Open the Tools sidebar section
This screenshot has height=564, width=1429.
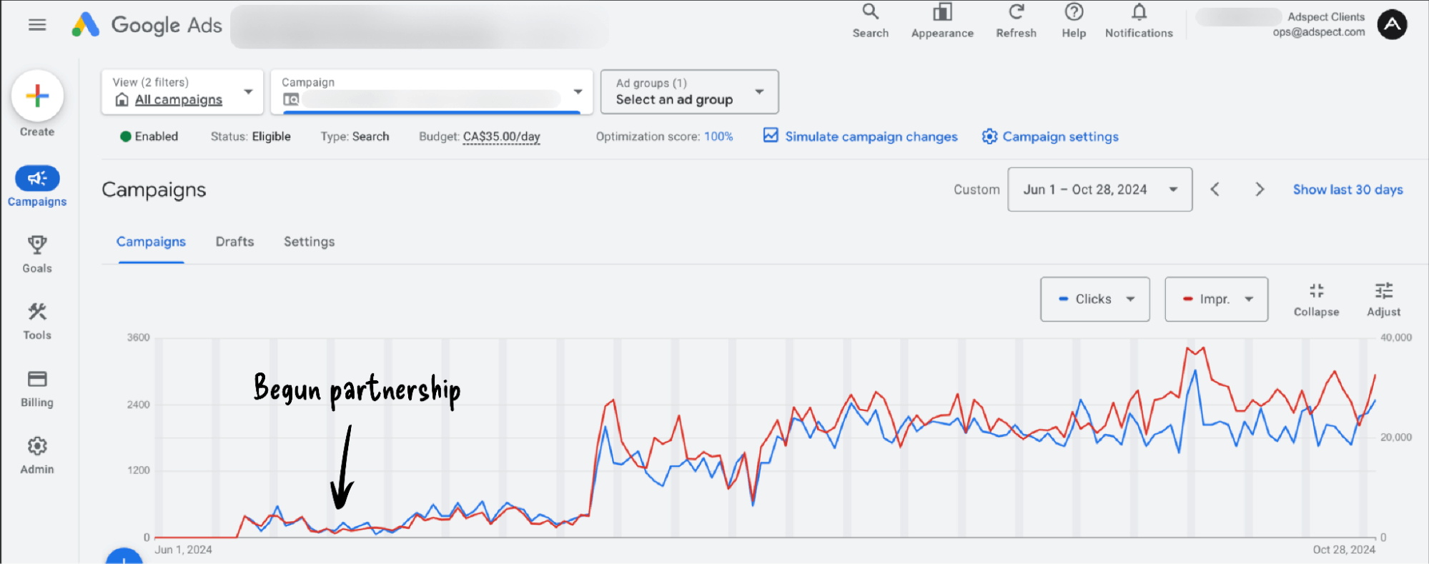coord(37,321)
